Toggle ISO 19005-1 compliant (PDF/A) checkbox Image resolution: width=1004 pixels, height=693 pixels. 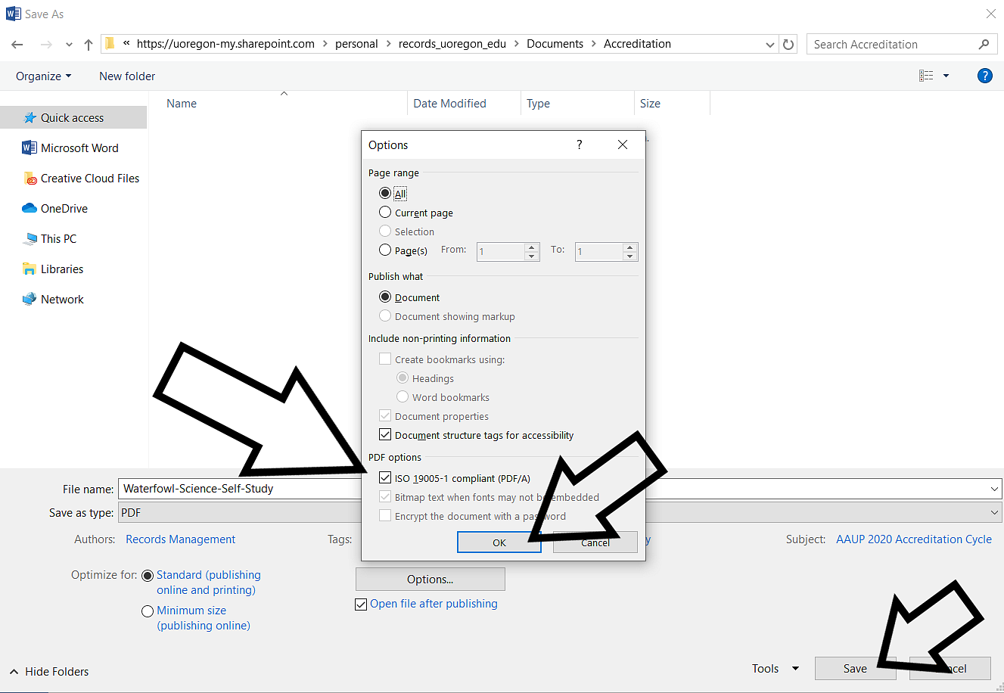coord(385,477)
